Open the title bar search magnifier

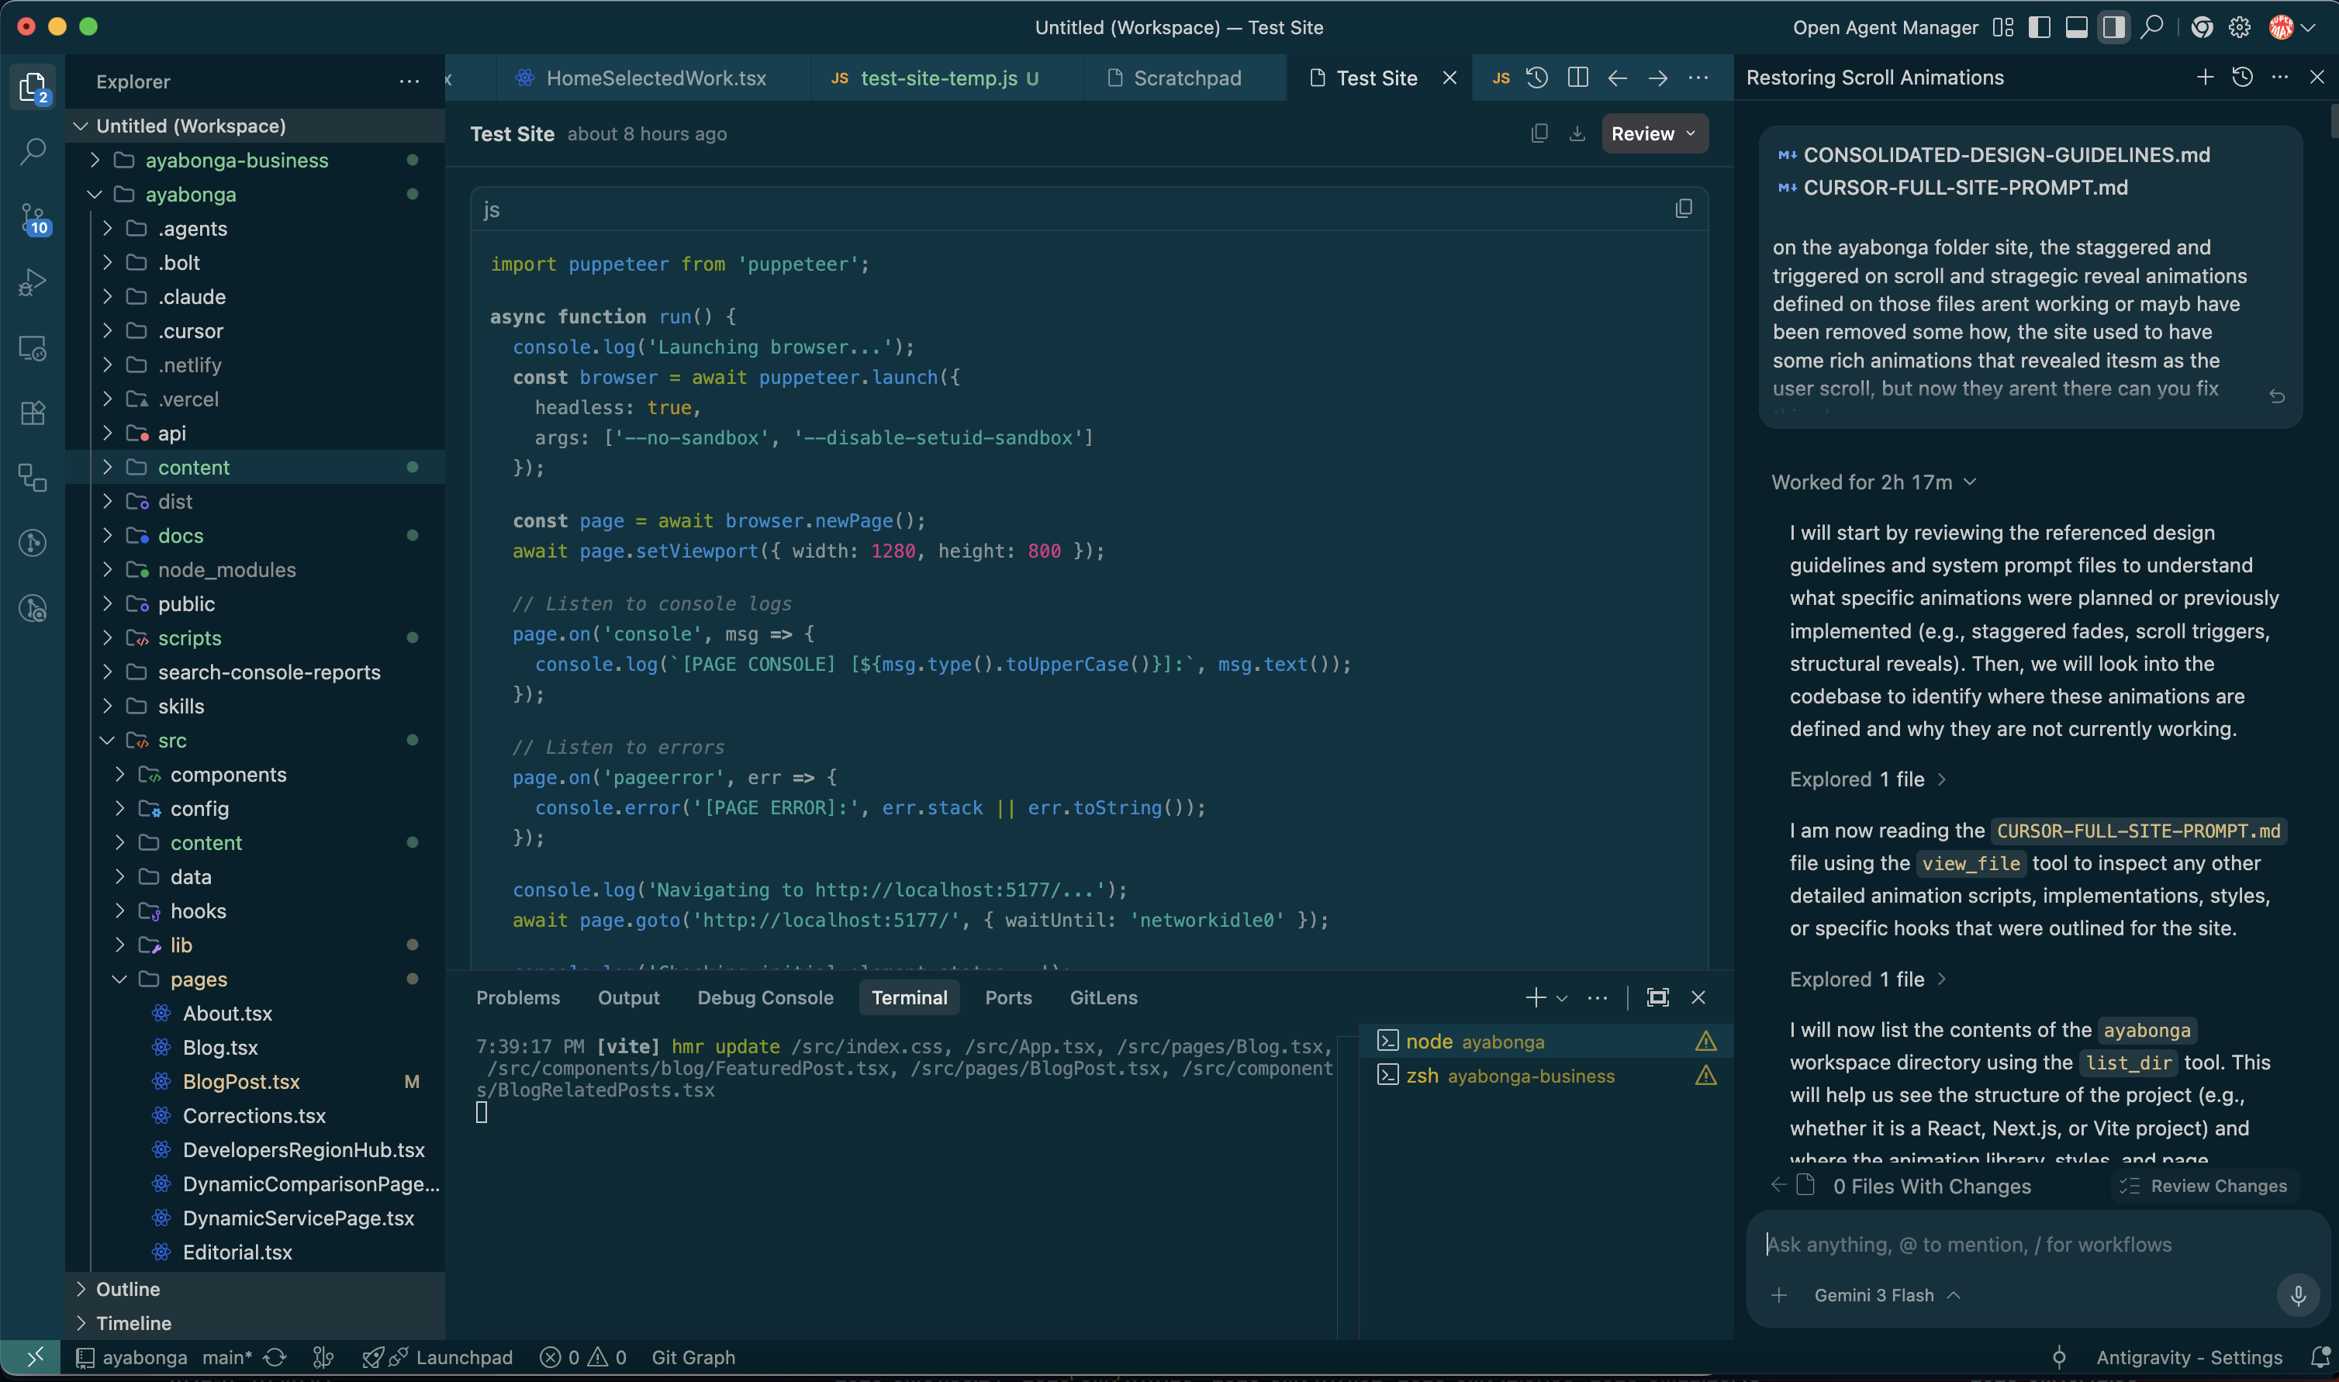[2152, 27]
